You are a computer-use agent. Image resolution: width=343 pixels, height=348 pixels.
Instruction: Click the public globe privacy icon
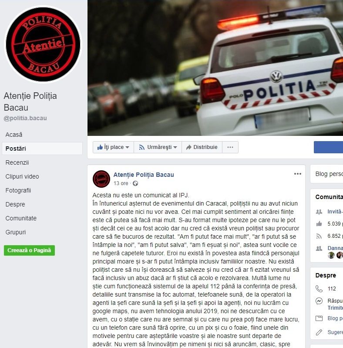135,183
